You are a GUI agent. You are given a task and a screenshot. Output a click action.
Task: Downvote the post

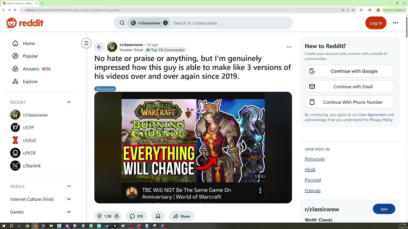[x=116, y=216]
